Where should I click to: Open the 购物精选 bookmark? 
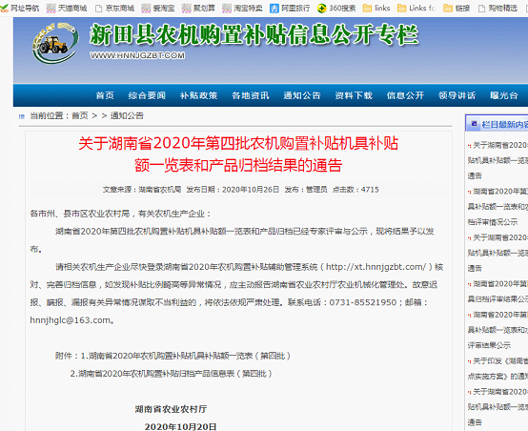click(x=498, y=8)
